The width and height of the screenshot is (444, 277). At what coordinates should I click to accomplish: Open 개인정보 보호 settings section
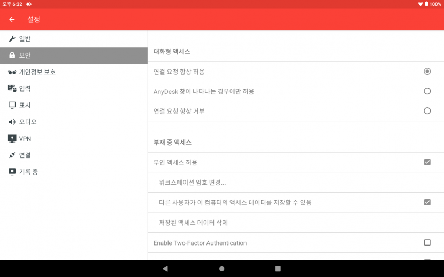(74, 72)
